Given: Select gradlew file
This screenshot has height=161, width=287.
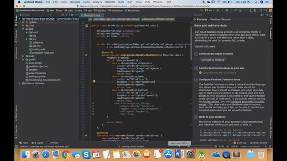Looking at the screenshot, I should click(32, 70).
